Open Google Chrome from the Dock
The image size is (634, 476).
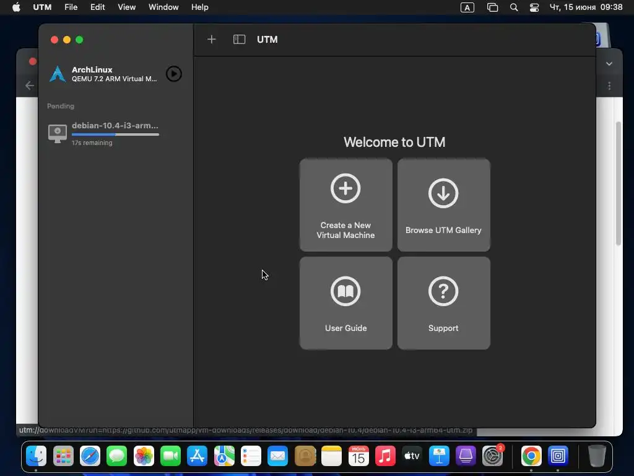[531, 456]
